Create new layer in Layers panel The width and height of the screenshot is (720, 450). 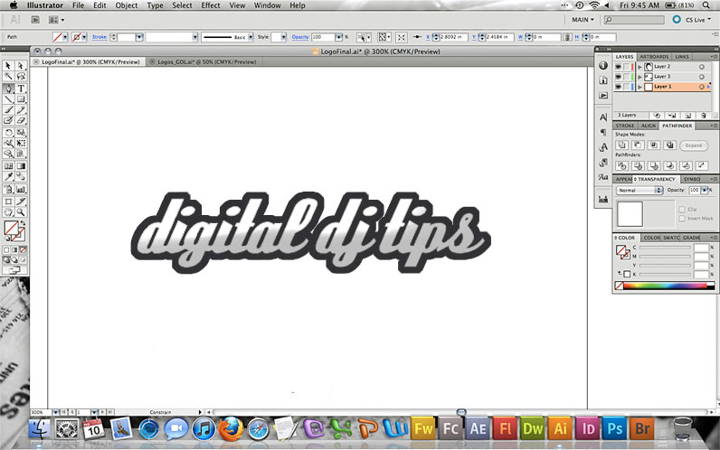tap(687, 115)
